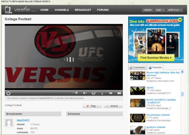Adjust the player volume slider
The height and width of the screenshot is (135, 189).
pyautogui.click(x=77, y=93)
